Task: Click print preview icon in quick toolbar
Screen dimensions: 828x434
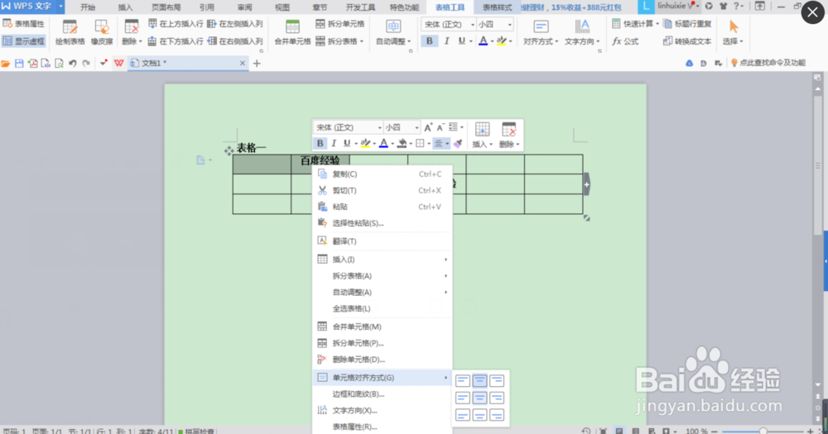Action: (59, 64)
